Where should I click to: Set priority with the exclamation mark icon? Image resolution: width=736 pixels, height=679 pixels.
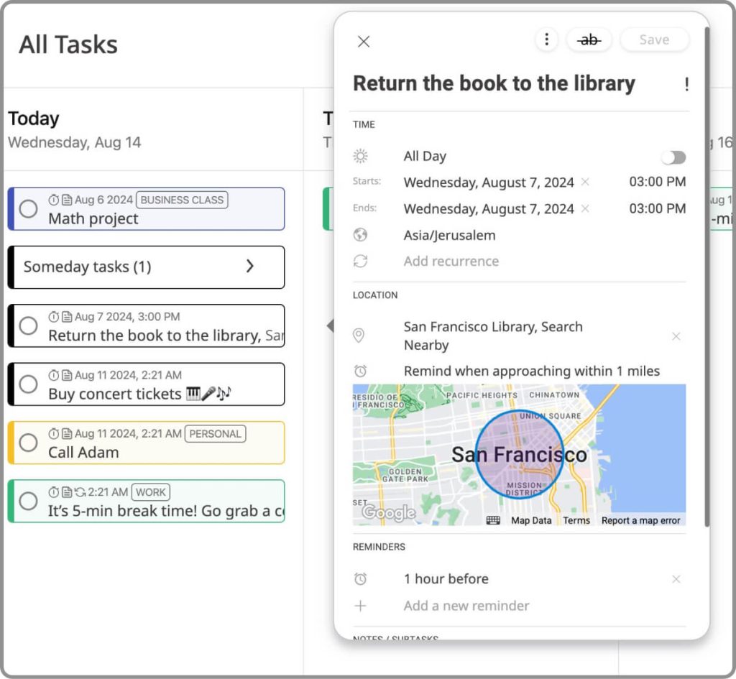(x=686, y=85)
